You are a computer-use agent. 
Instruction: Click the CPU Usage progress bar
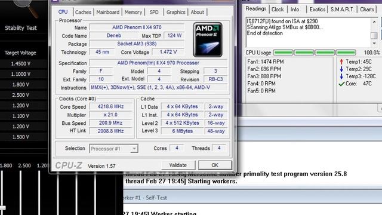click(315, 53)
